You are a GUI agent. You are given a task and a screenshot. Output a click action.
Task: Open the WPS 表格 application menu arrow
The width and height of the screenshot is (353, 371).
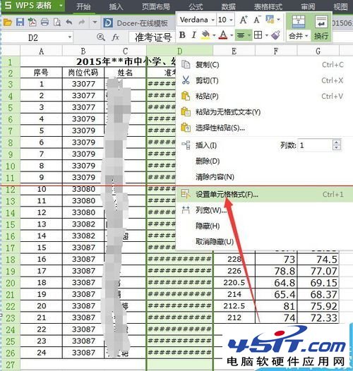click(x=61, y=5)
